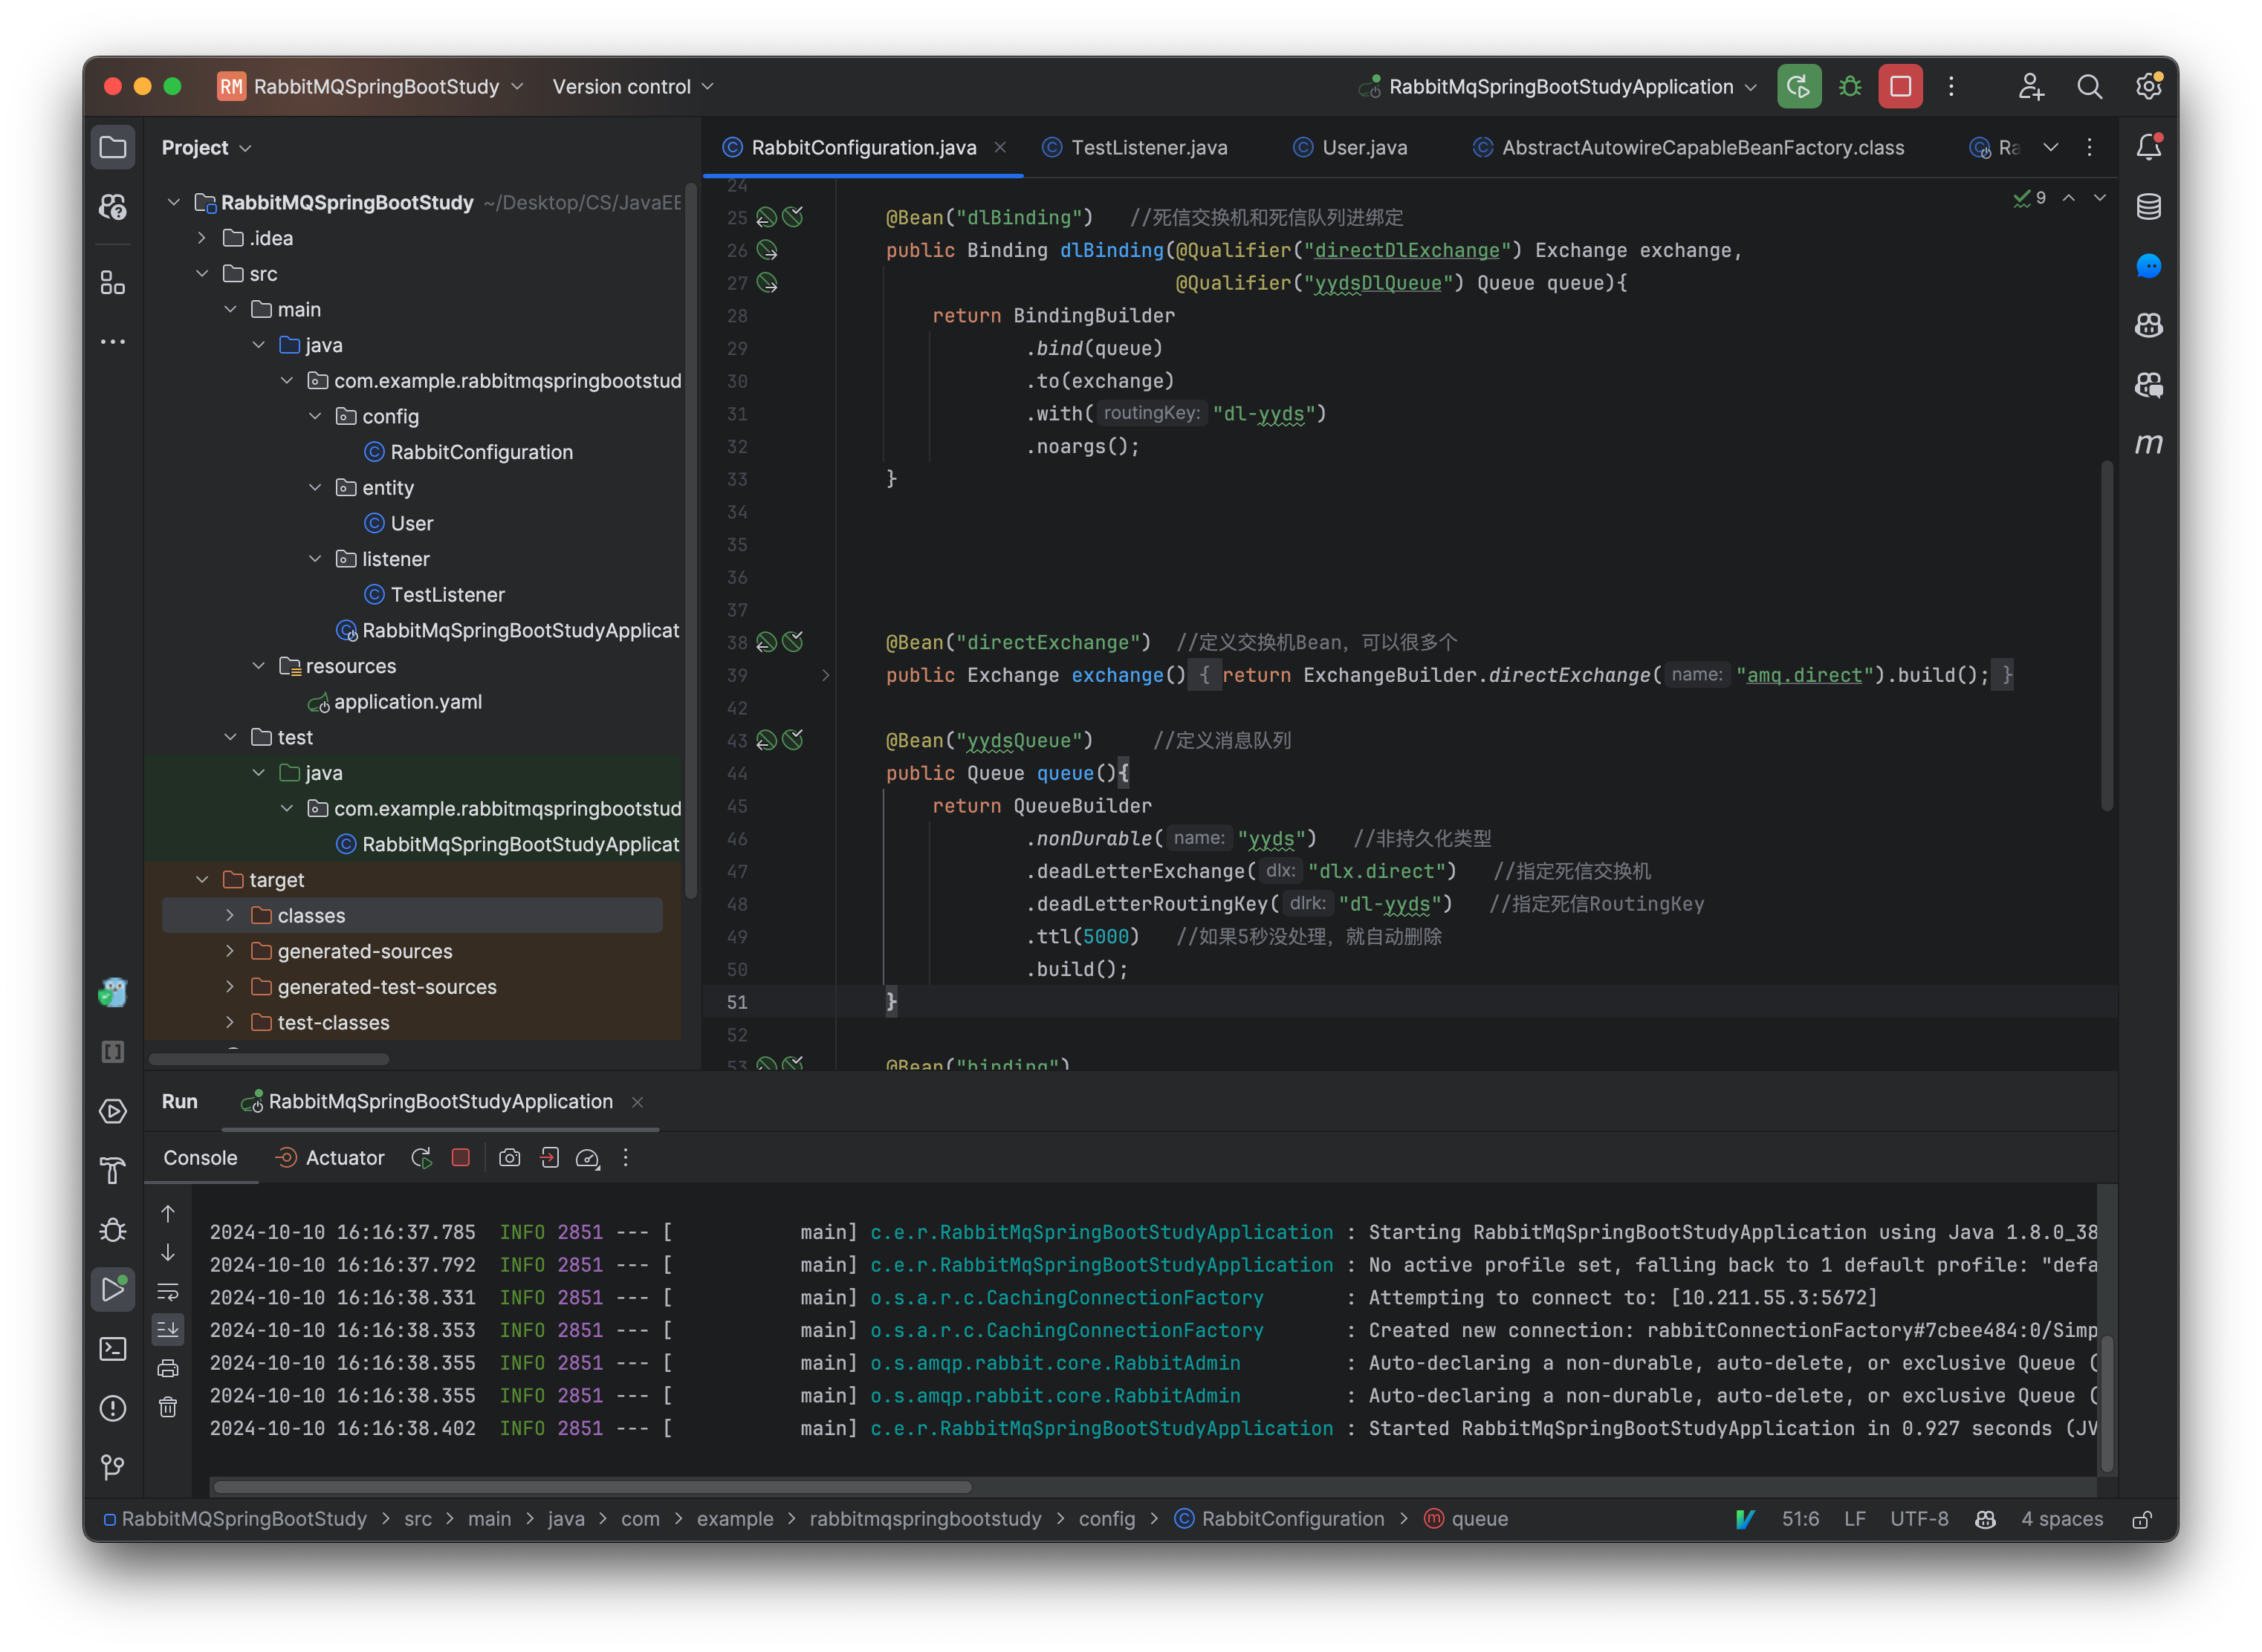Stop the running application with the red square
The height and width of the screenshot is (1652, 2262).
[x=1899, y=86]
